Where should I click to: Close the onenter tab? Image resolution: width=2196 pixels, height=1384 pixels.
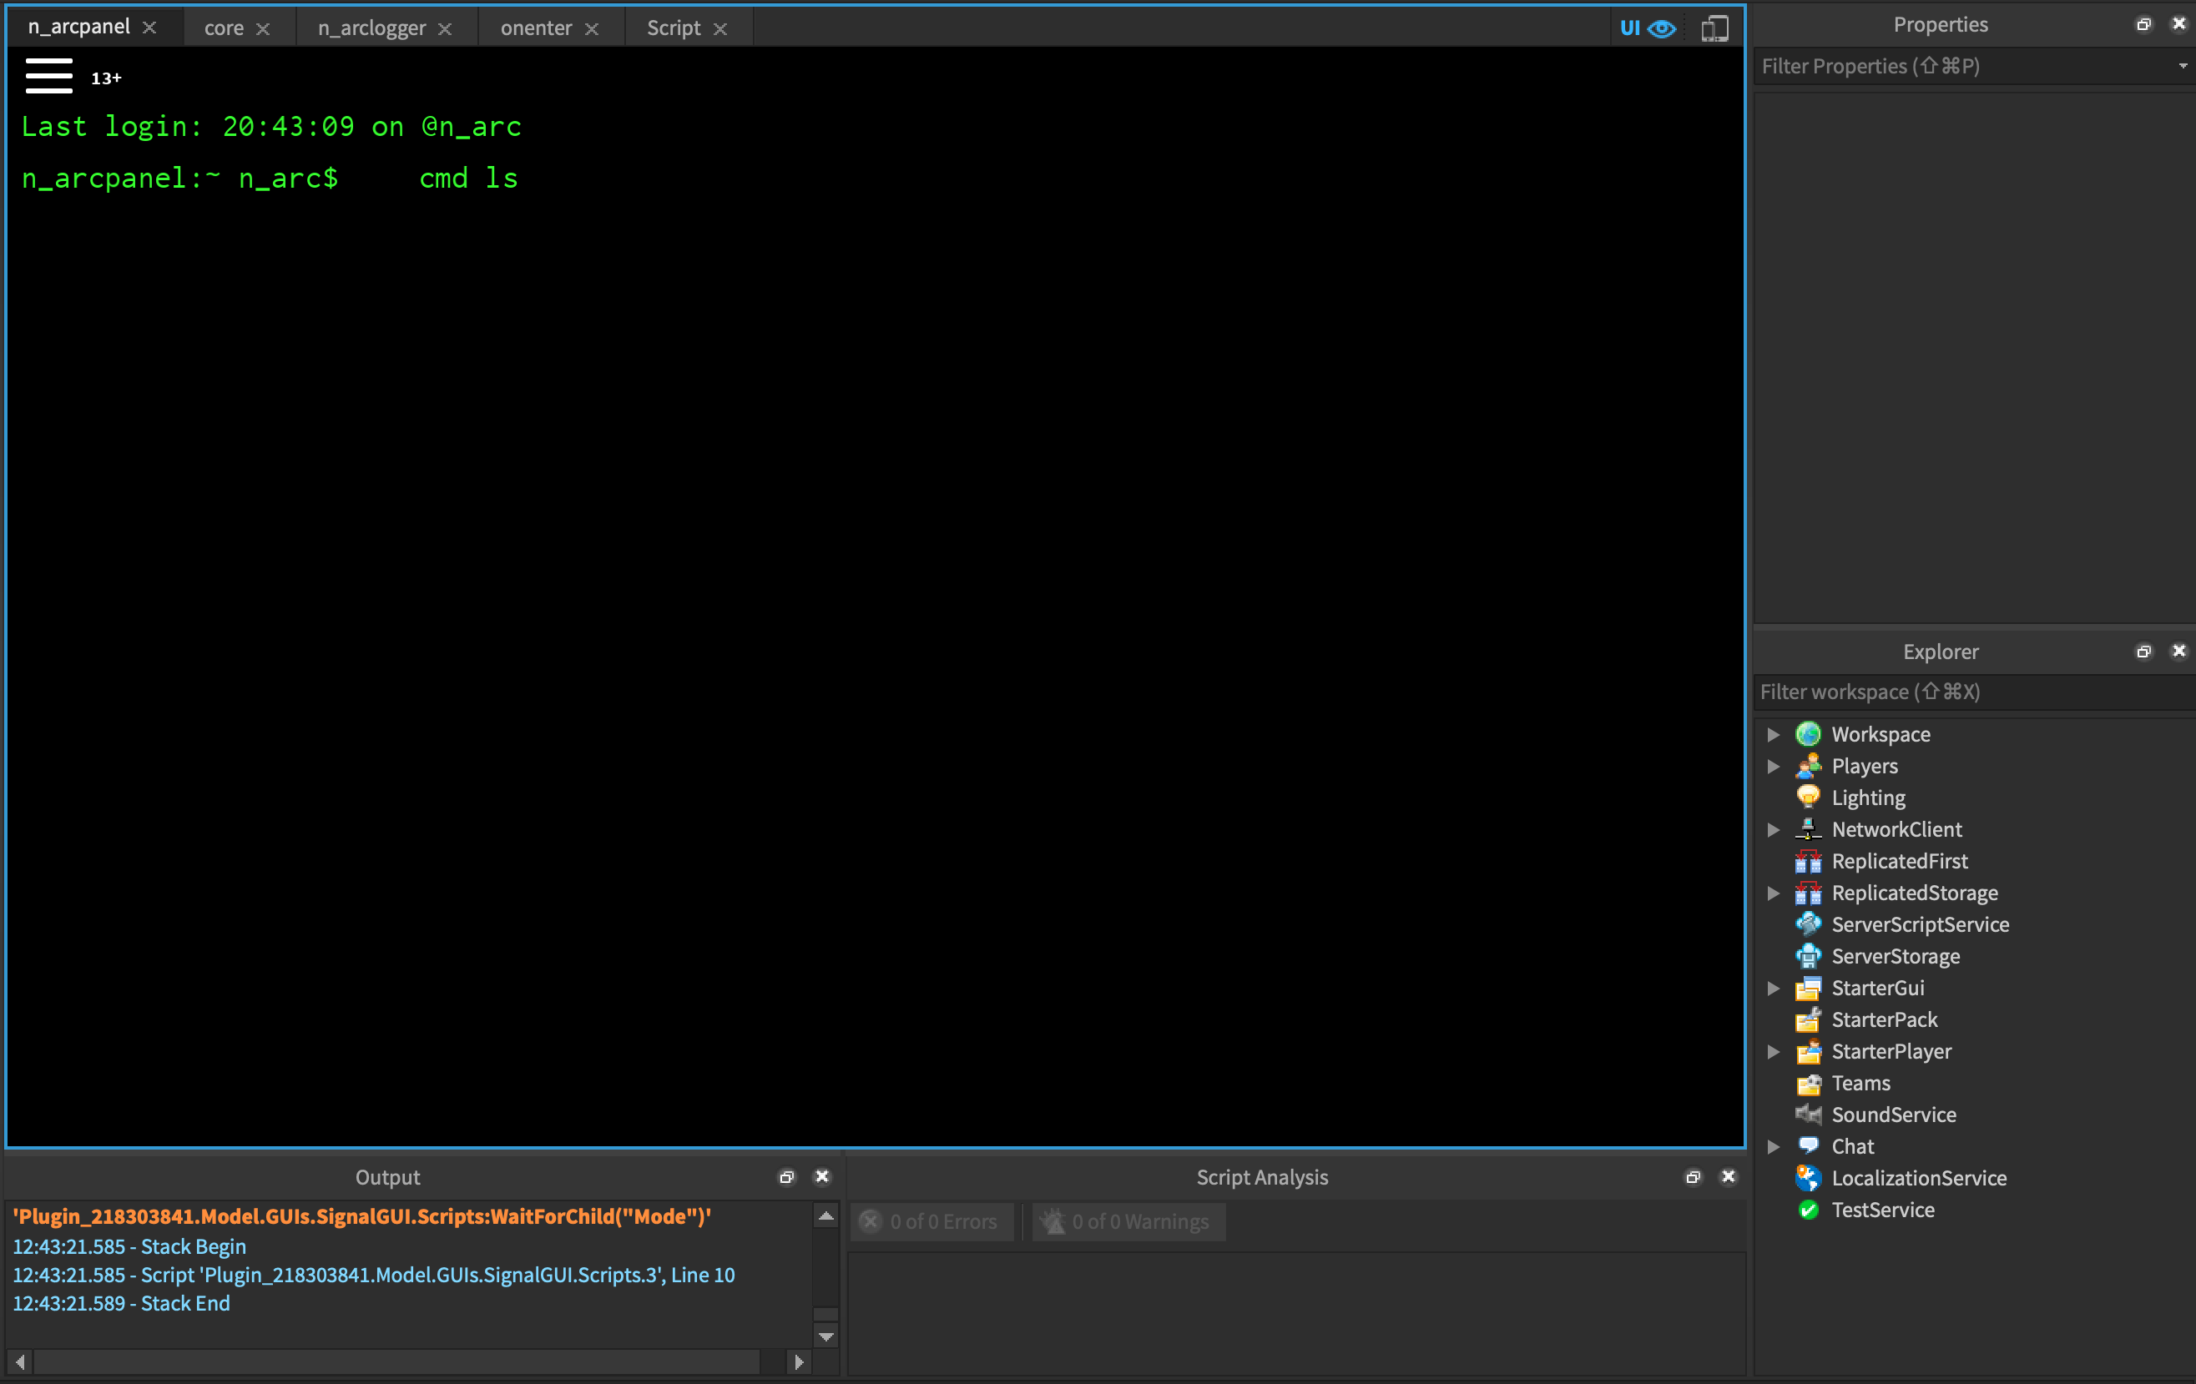click(592, 29)
